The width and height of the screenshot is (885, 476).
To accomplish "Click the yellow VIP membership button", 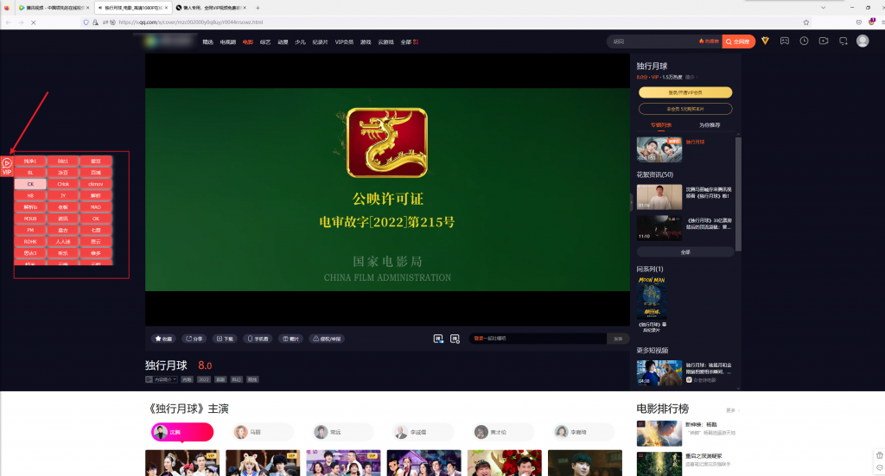I will click(x=685, y=92).
